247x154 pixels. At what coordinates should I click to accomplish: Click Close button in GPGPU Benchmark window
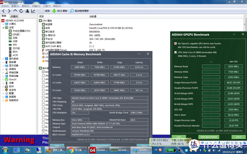pos(239,137)
